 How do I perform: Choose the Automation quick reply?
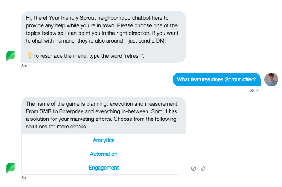(104, 154)
